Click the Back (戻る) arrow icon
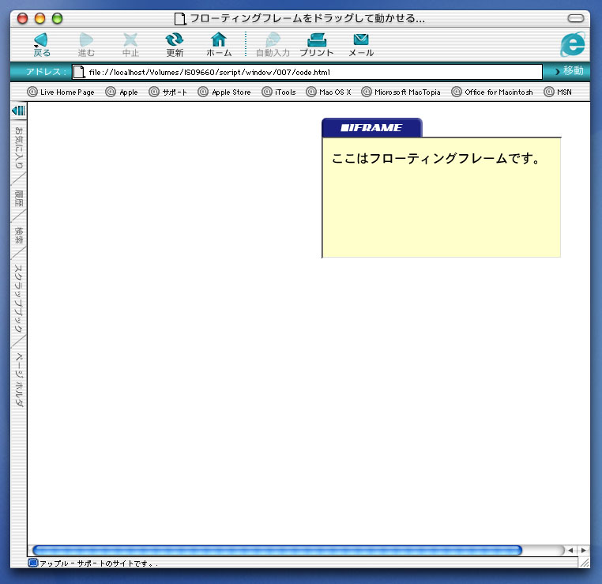 point(42,40)
